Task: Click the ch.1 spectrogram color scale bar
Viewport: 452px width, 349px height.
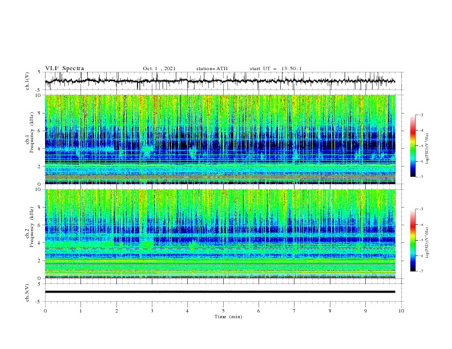Action: [x=413, y=146]
